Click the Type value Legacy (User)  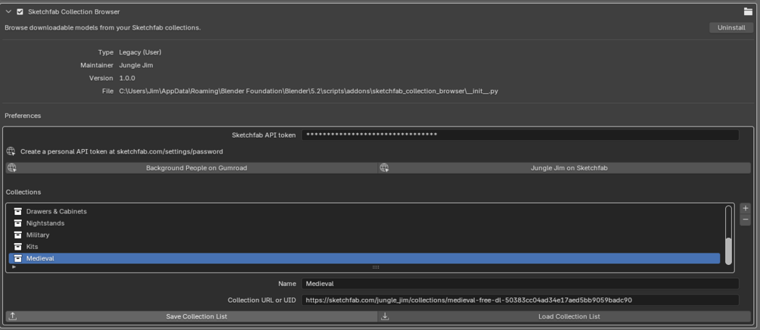coord(140,52)
